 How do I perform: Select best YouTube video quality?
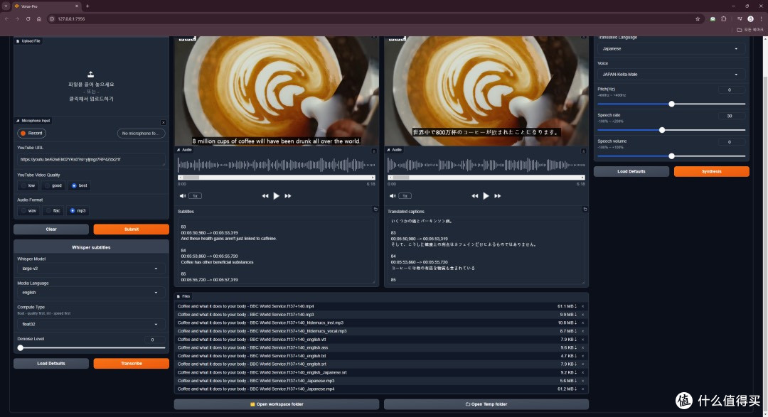[x=79, y=185]
